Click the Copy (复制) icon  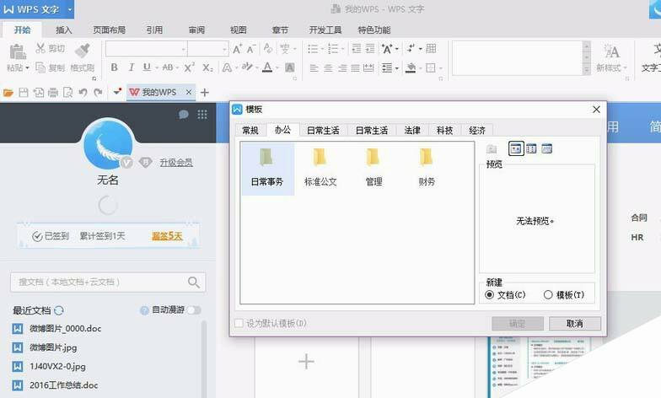coord(40,67)
